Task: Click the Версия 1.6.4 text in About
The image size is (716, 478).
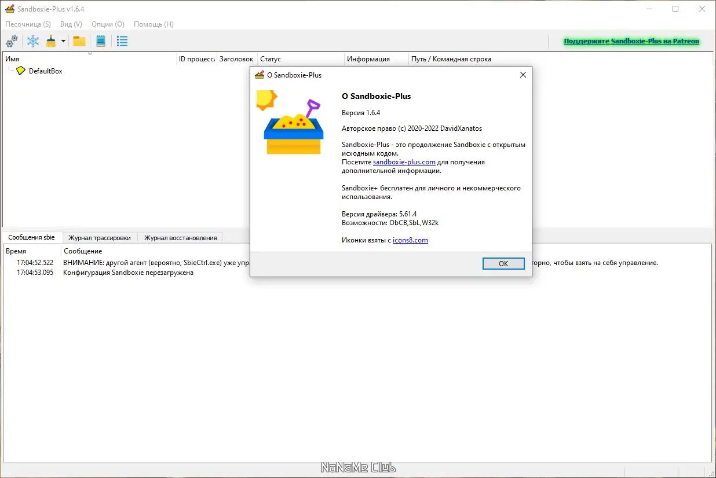Action: click(x=361, y=113)
